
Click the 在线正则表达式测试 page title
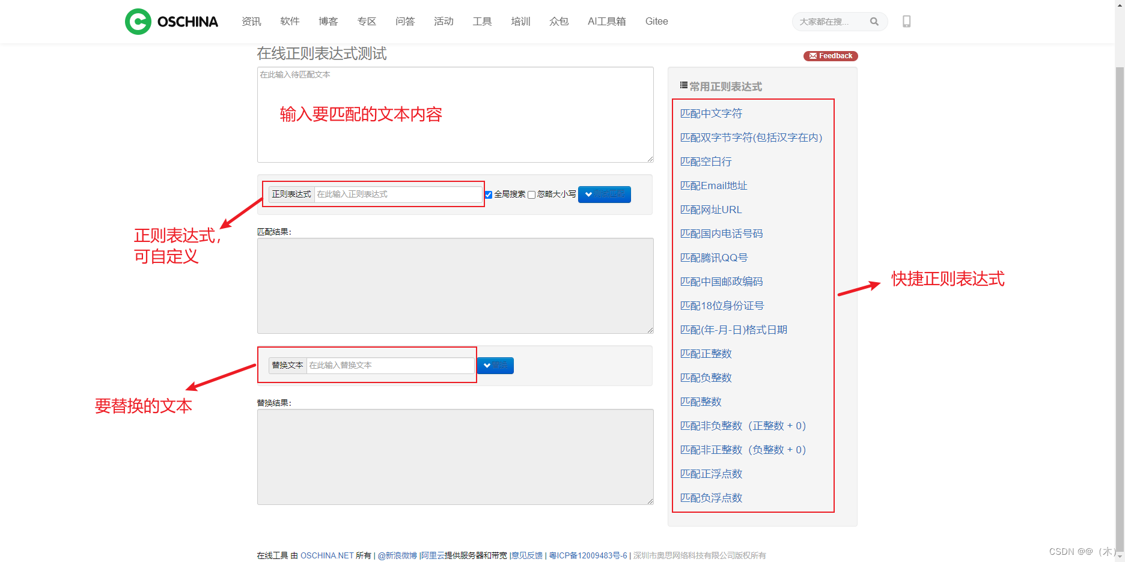pos(322,53)
